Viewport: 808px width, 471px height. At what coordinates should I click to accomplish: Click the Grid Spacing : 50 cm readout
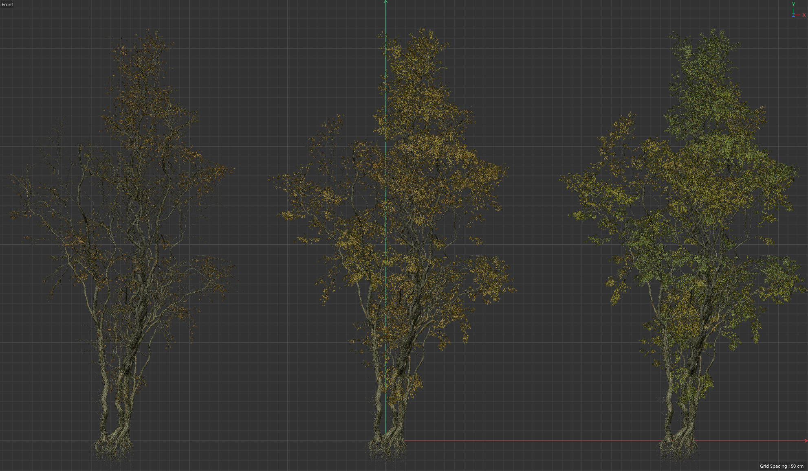point(782,466)
